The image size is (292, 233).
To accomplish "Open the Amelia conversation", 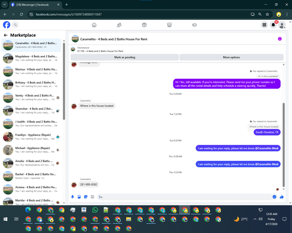I will 31,163.
